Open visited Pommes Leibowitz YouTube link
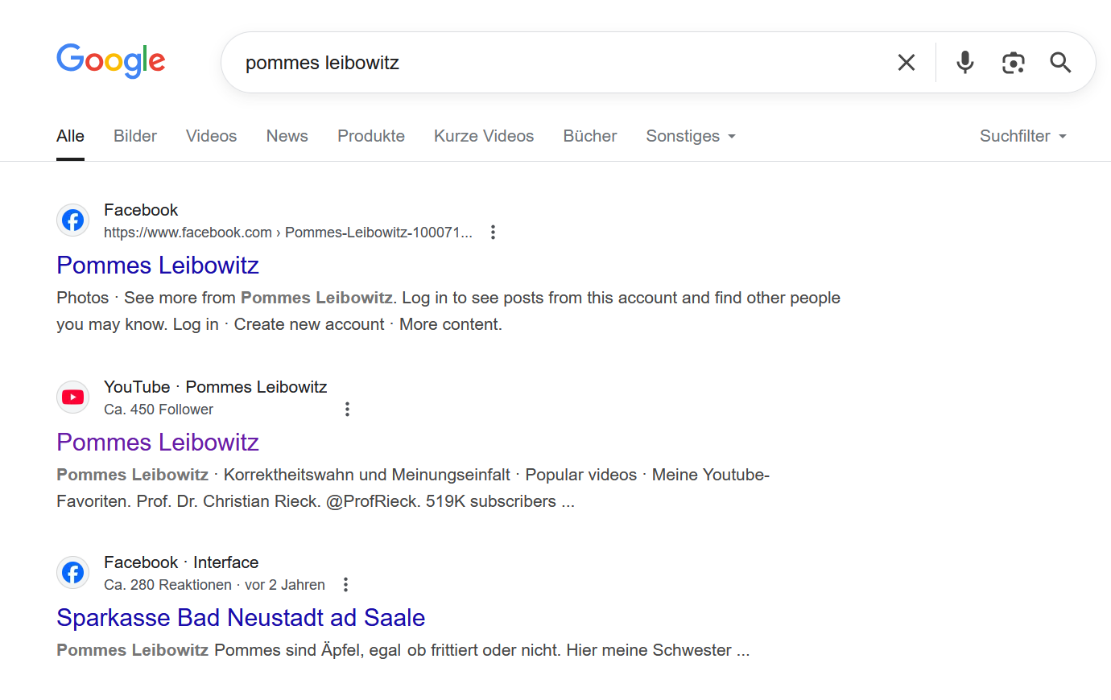Screen dimensions: 1111x700 coord(158,443)
